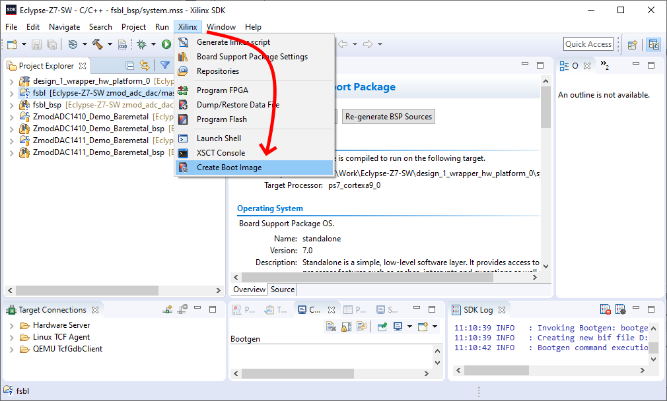Click the Quick Access search field
Viewport: 667px width, 401px height.
pos(588,44)
